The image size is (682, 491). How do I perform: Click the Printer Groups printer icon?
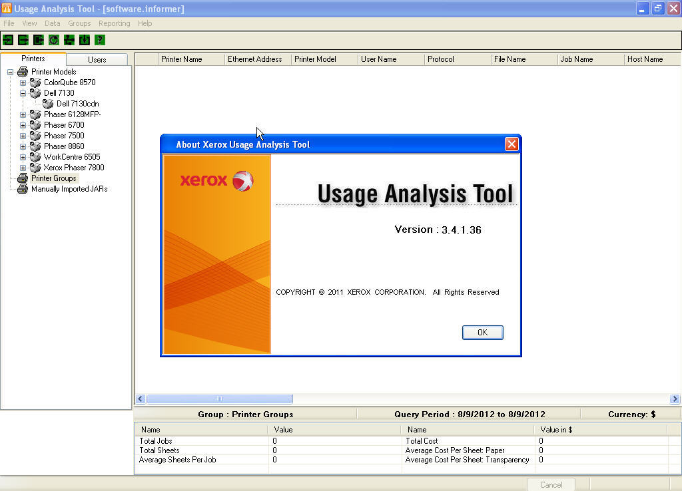(x=23, y=178)
